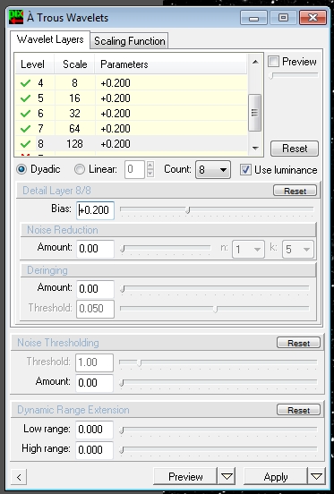The image size is (334, 494).
Task: Toggle green checkmark on layer 7 row
Action: point(25,129)
